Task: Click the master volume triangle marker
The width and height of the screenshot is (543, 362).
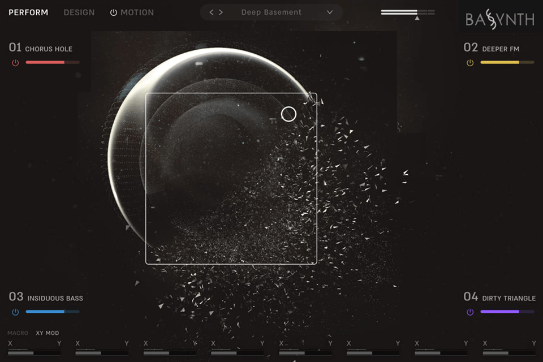Action: (x=417, y=18)
